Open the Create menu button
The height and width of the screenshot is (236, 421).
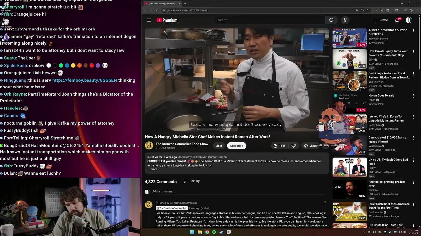[x=381, y=20]
